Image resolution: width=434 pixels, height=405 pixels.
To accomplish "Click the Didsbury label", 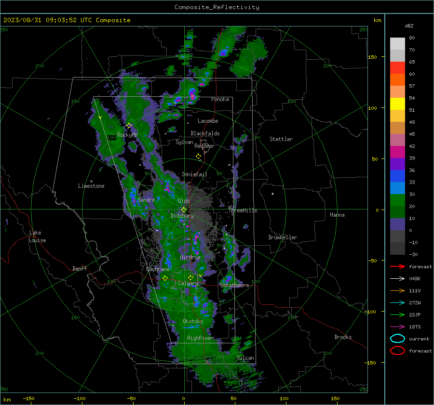I will (x=182, y=216).
